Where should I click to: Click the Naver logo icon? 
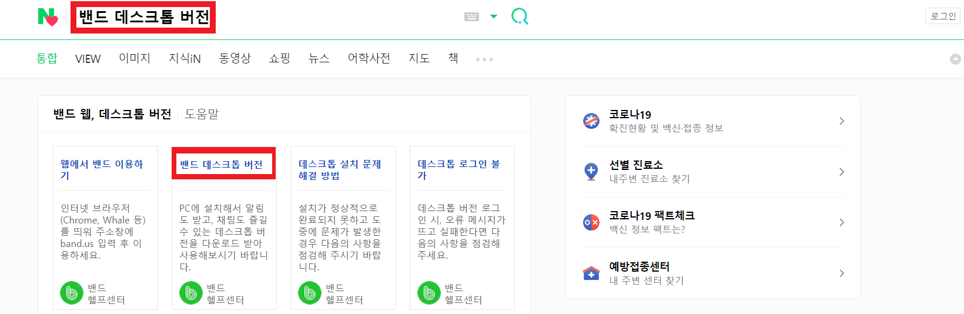(x=48, y=17)
